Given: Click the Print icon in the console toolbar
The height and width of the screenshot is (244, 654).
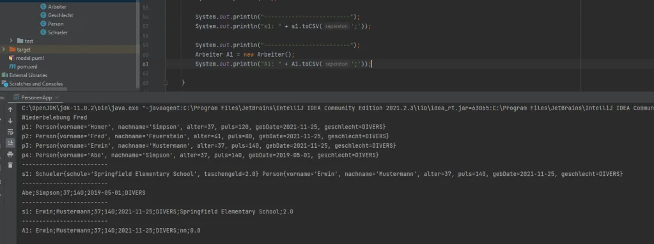Looking at the screenshot, I should [x=10, y=154].
